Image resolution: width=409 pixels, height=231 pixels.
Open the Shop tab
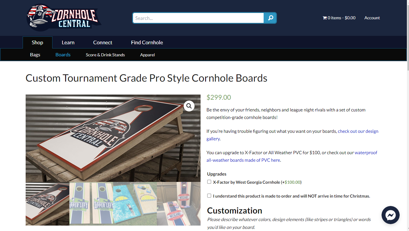pyautogui.click(x=37, y=42)
